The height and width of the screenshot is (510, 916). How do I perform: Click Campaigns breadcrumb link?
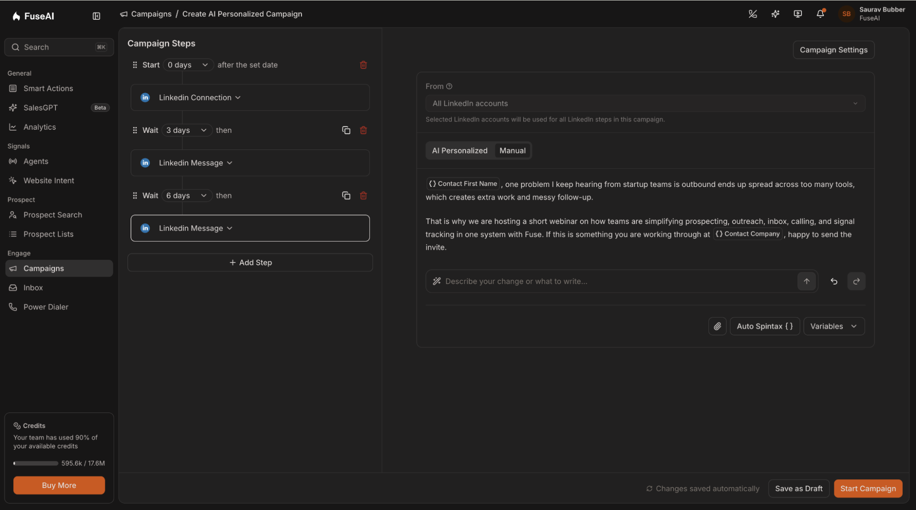pyautogui.click(x=151, y=14)
